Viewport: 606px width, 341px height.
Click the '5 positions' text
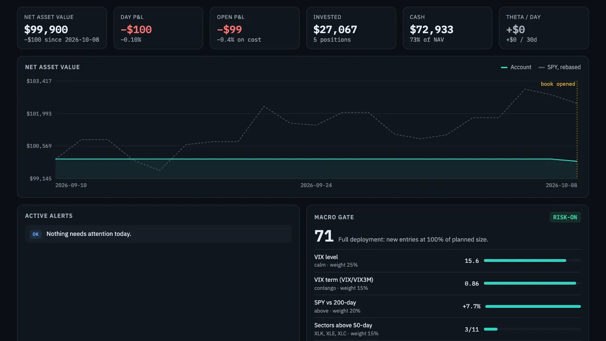(x=332, y=40)
